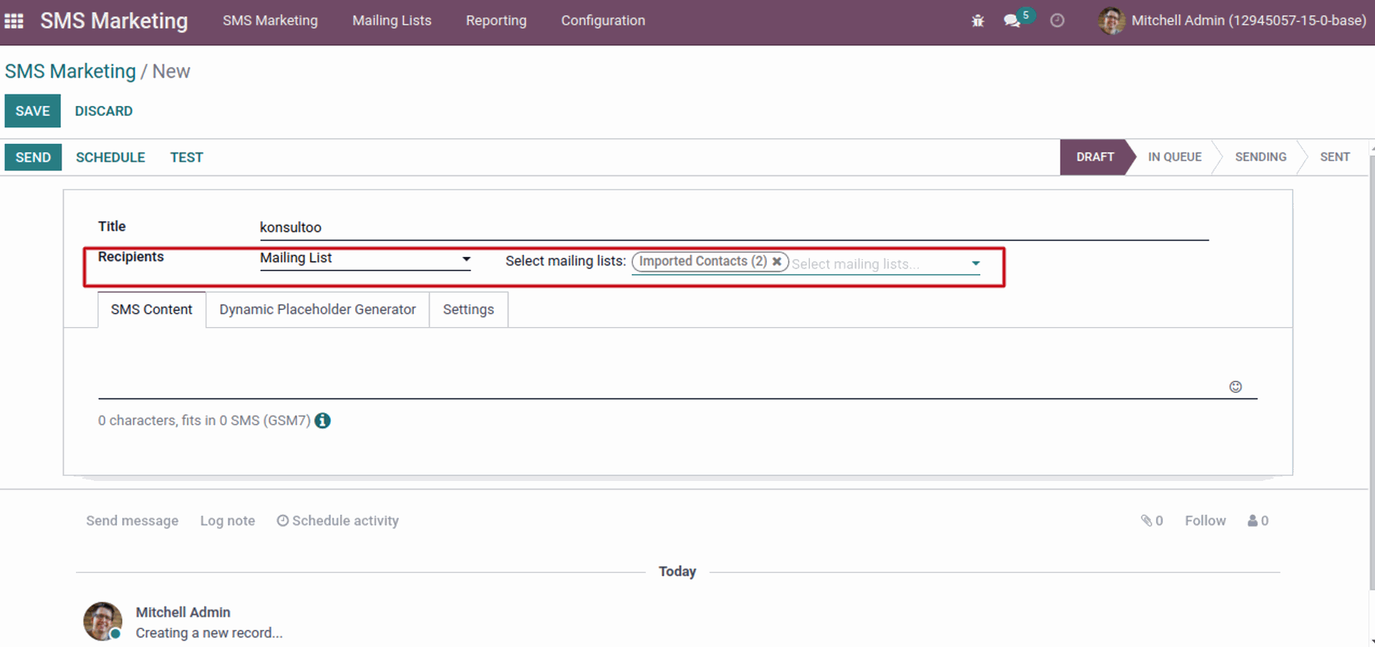
Task: Click Mitchell Admin avatar in top bar
Action: [1111, 21]
